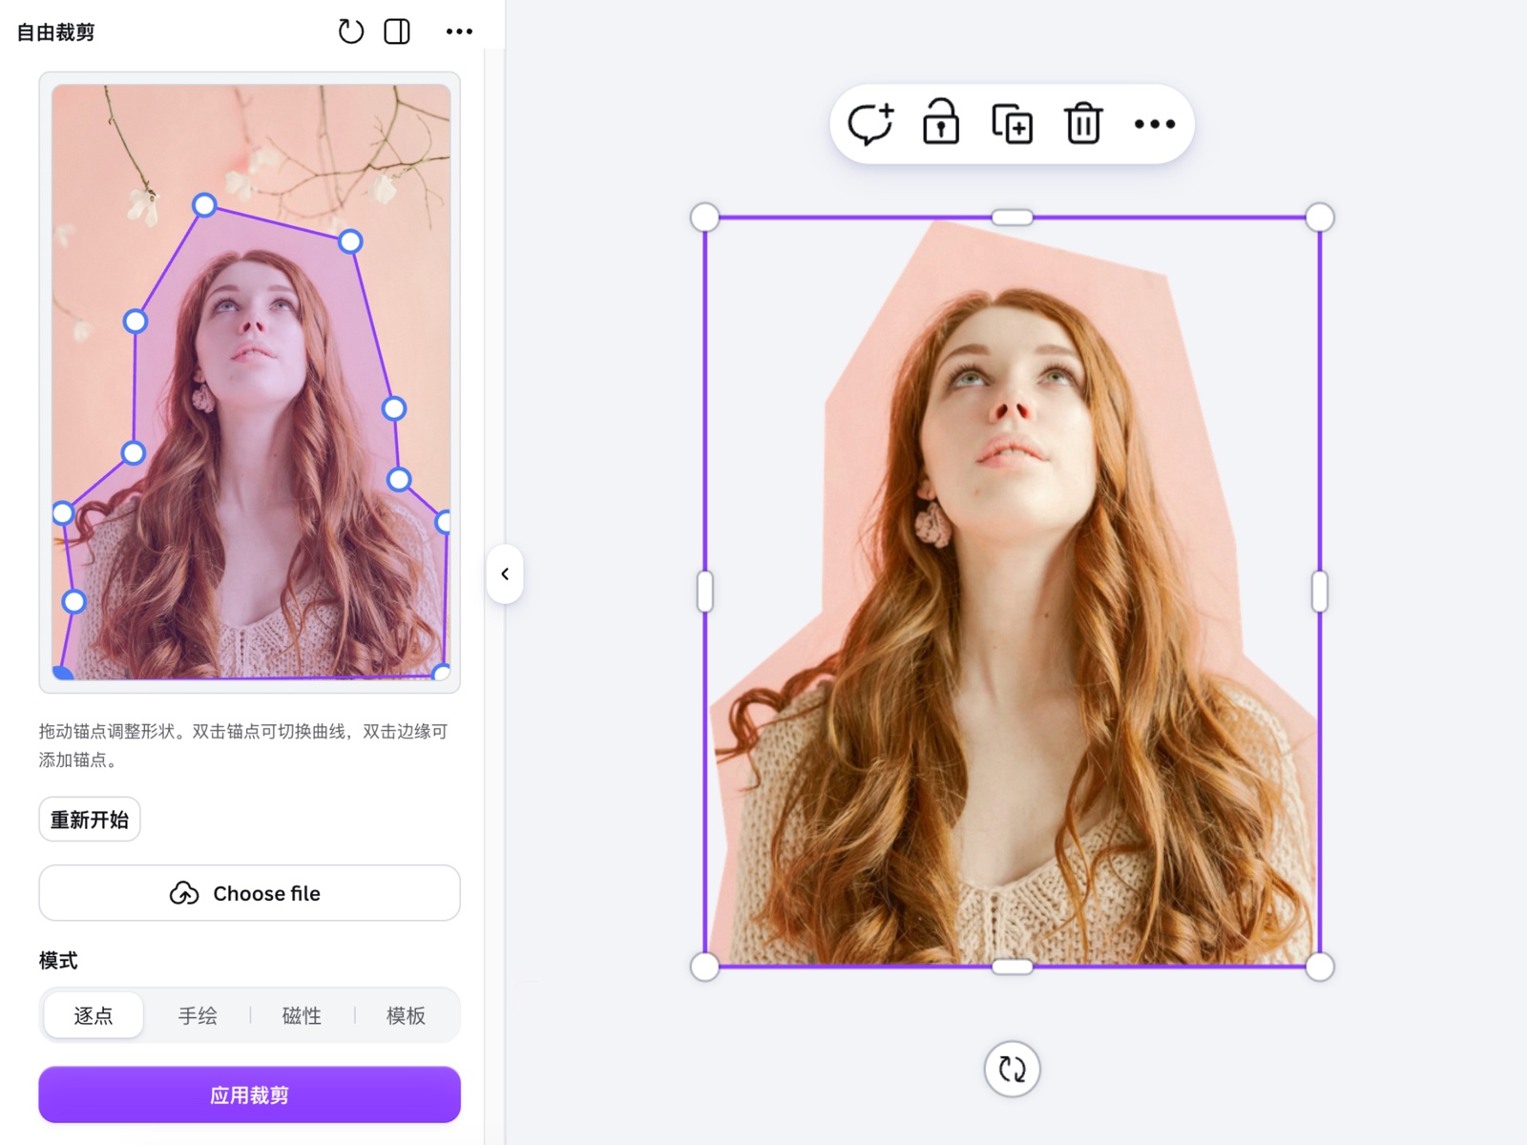Click the top-left corner handle of the canvas image
Viewport: 1527px width, 1145px height.
[x=704, y=218]
